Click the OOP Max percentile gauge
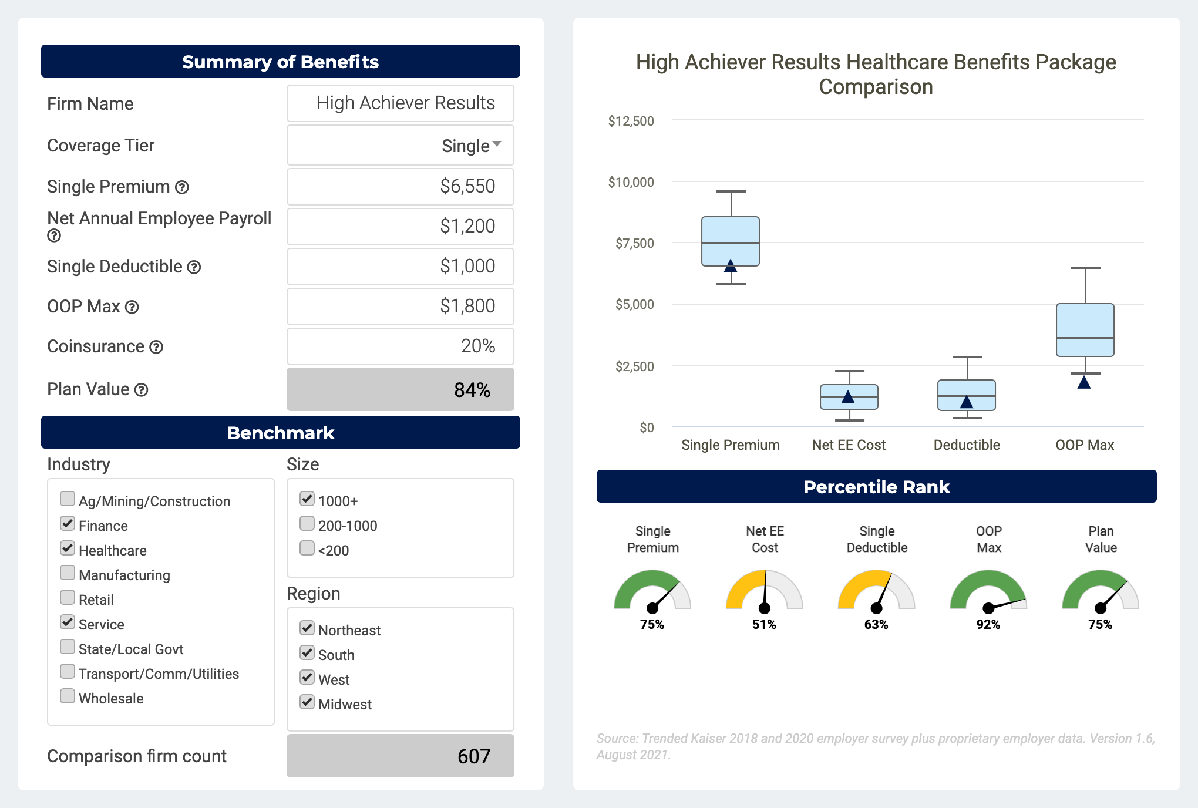Viewport: 1198px width, 808px height. click(988, 591)
